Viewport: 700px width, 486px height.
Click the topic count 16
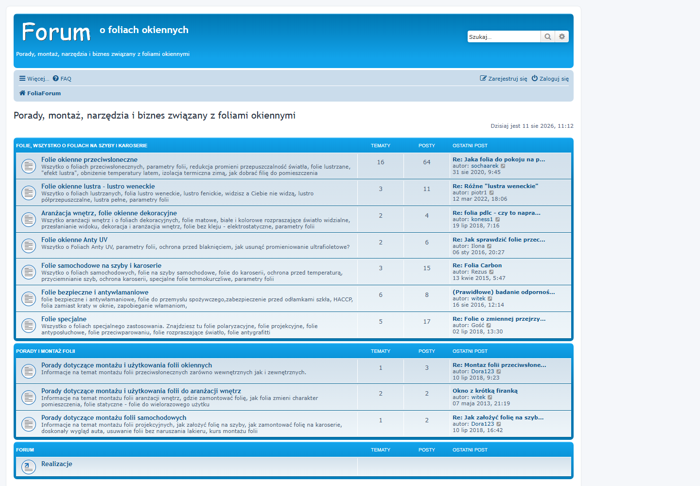[x=381, y=162]
